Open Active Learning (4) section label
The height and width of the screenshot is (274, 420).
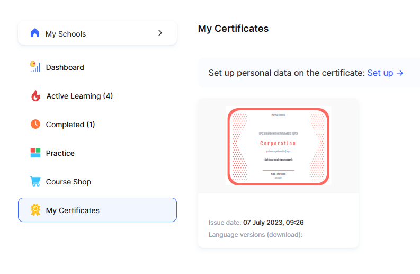click(x=79, y=96)
